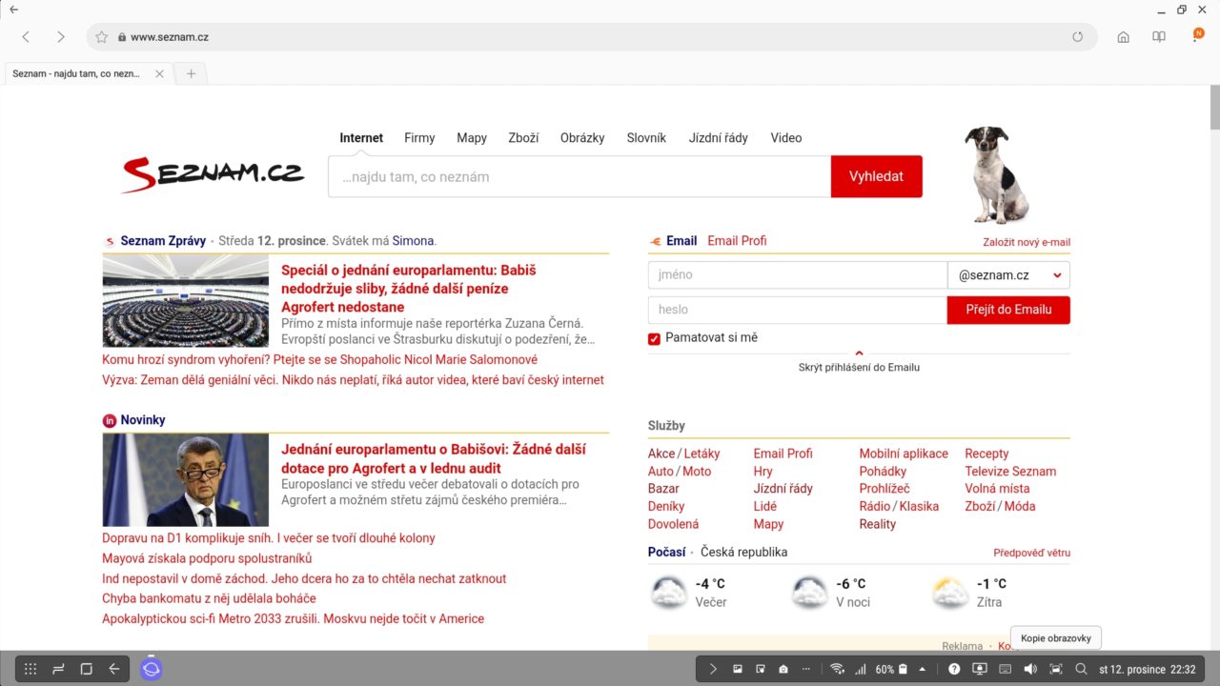Open the Seznam Zprávy section heading

click(163, 241)
